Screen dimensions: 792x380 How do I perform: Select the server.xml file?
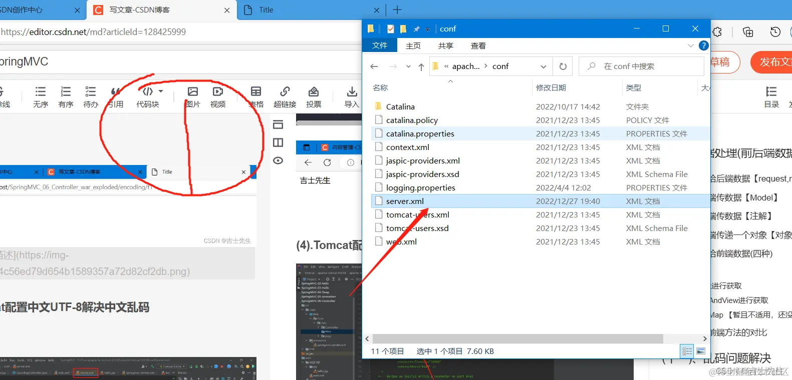405,201
